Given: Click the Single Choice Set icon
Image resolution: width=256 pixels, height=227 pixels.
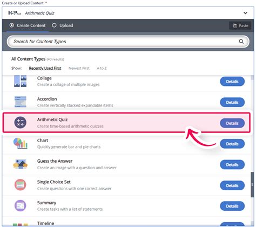Looking at the screenshot, I should click(x=21, y=185).
